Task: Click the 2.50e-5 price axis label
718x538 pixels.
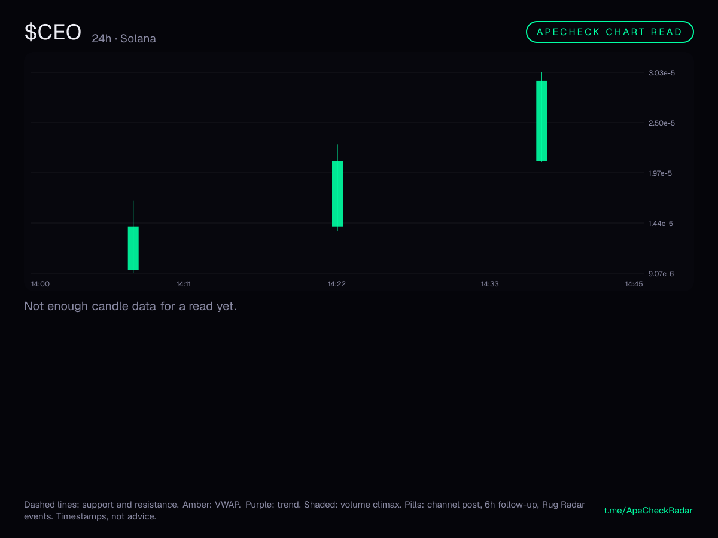Action: pyautogui.click(x=661, y=123)
